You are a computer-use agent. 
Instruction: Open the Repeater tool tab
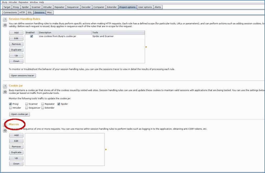(59, 7)
